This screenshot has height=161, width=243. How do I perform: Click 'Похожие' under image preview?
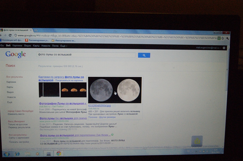(93, 117)
